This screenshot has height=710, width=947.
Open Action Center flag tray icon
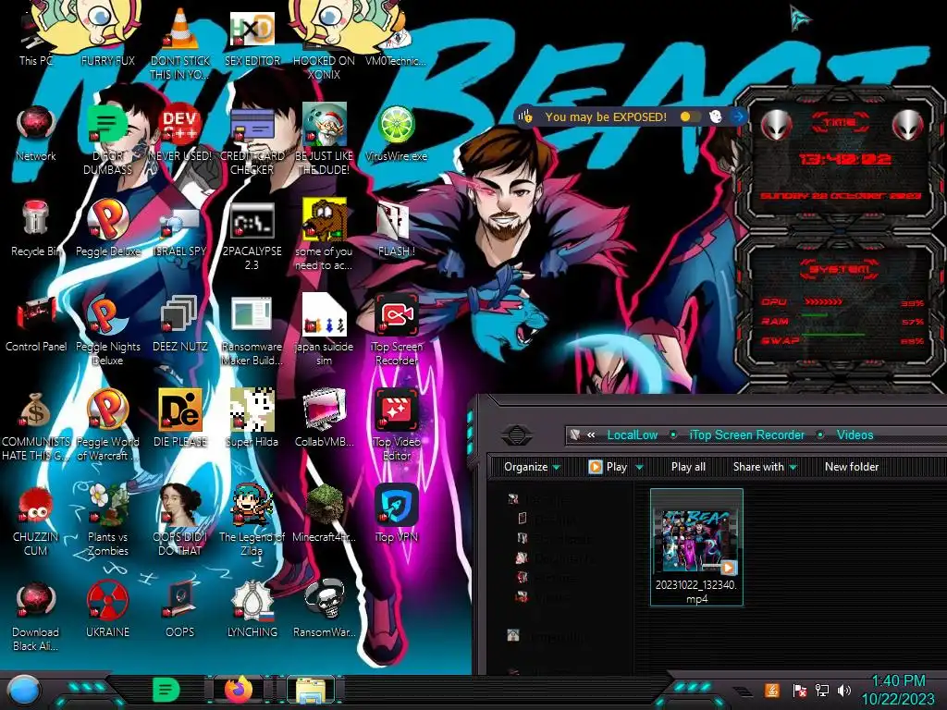tap(799, 690)
